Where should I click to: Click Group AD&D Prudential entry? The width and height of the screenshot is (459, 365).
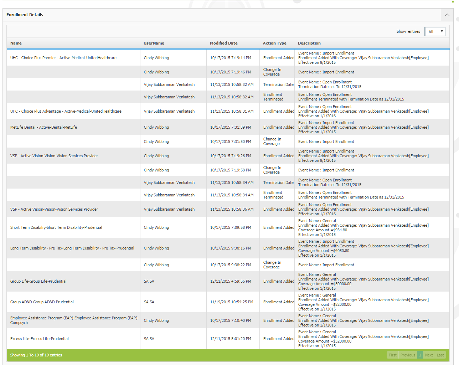coord(42,302)
